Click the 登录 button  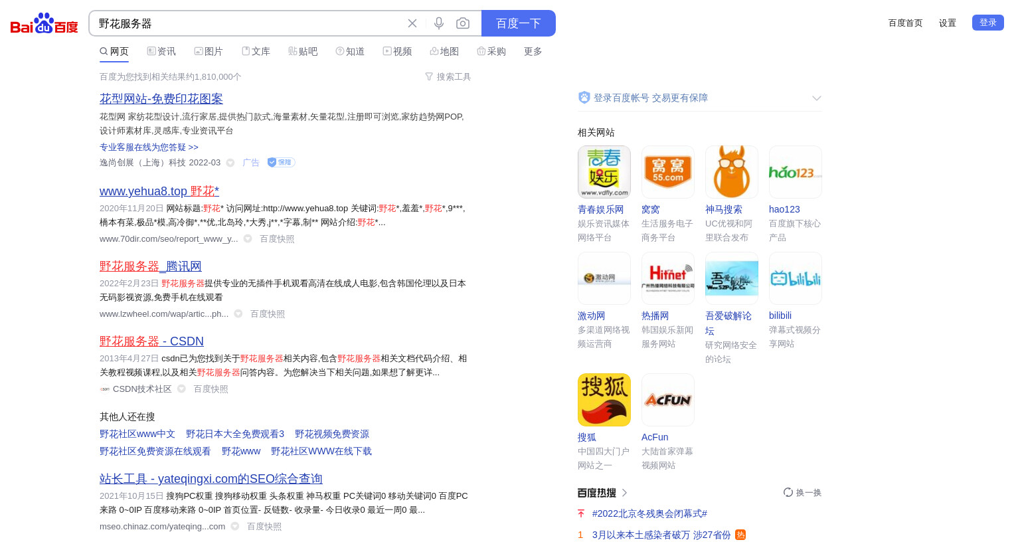coord(988,23)
